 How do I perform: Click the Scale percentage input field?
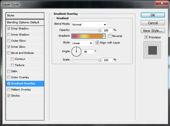tap(108, 60)
